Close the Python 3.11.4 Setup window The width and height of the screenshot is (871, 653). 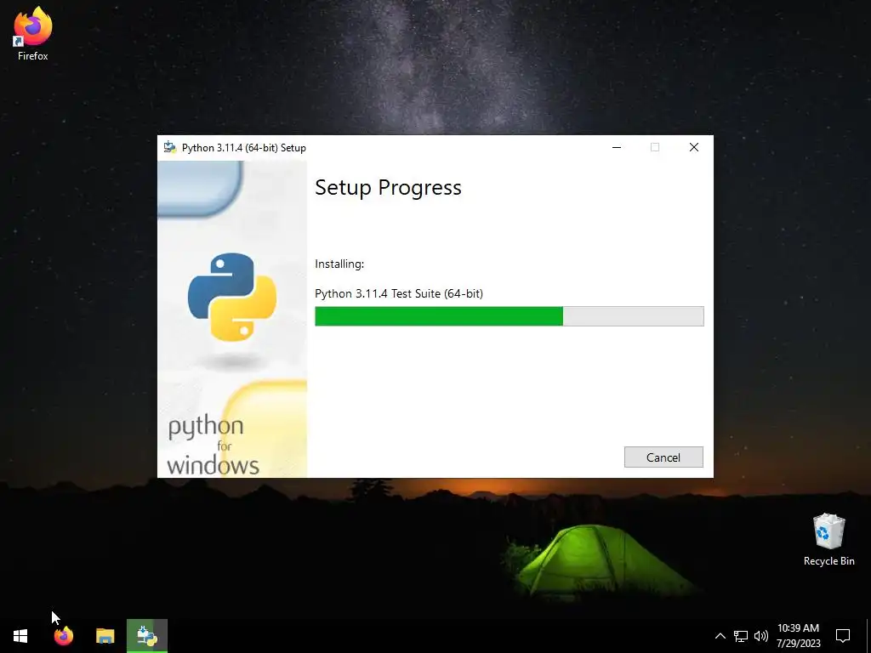point(694,147)
